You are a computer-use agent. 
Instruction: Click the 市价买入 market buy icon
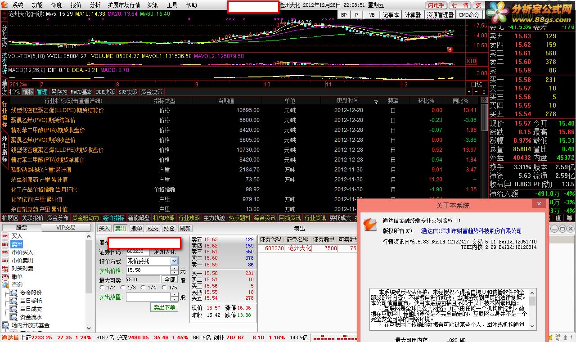[5, 252]
